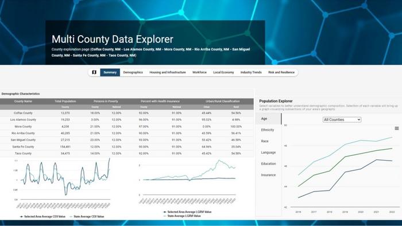Switch to the Demographics tab
402x226 pixels.
pyautogui.click(x=133, y=72)
